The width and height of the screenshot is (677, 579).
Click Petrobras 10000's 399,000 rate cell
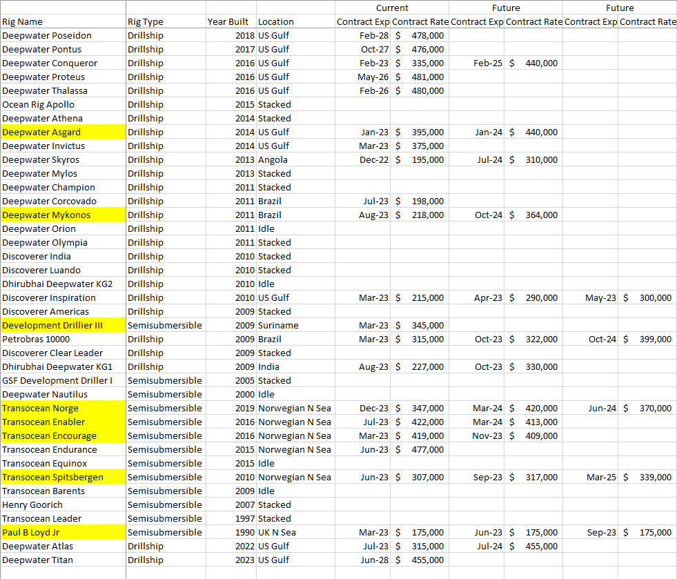[647, 340]
